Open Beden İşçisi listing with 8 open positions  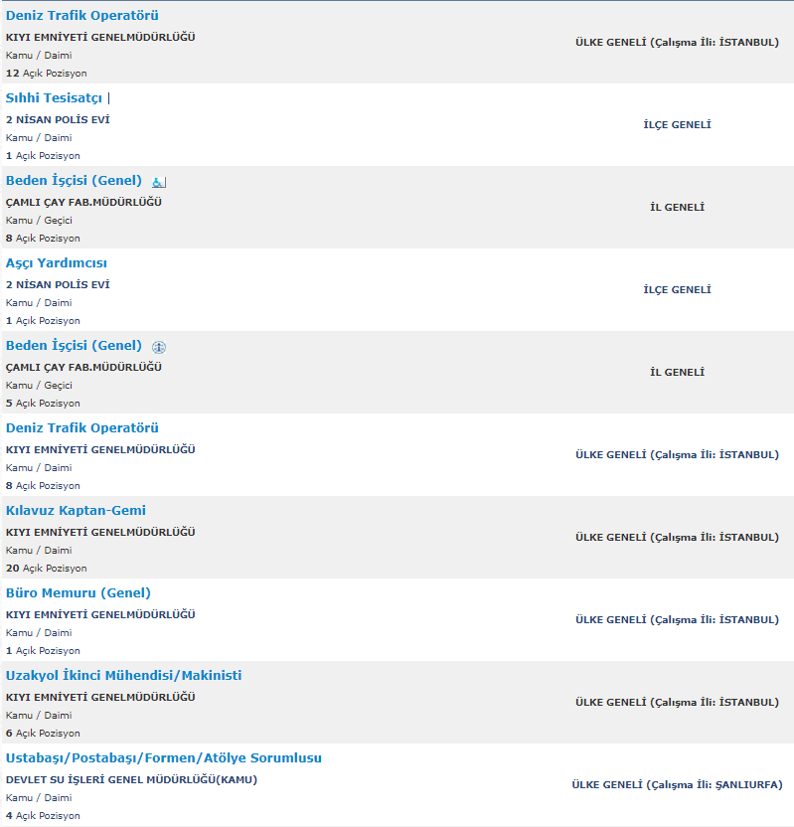coord(74,180)
